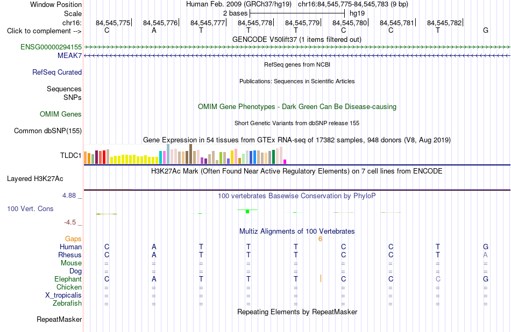Click the magenta last bar in TLDC1 chart
This screenshot has width=511, height=332.
[x=285, y=162]
